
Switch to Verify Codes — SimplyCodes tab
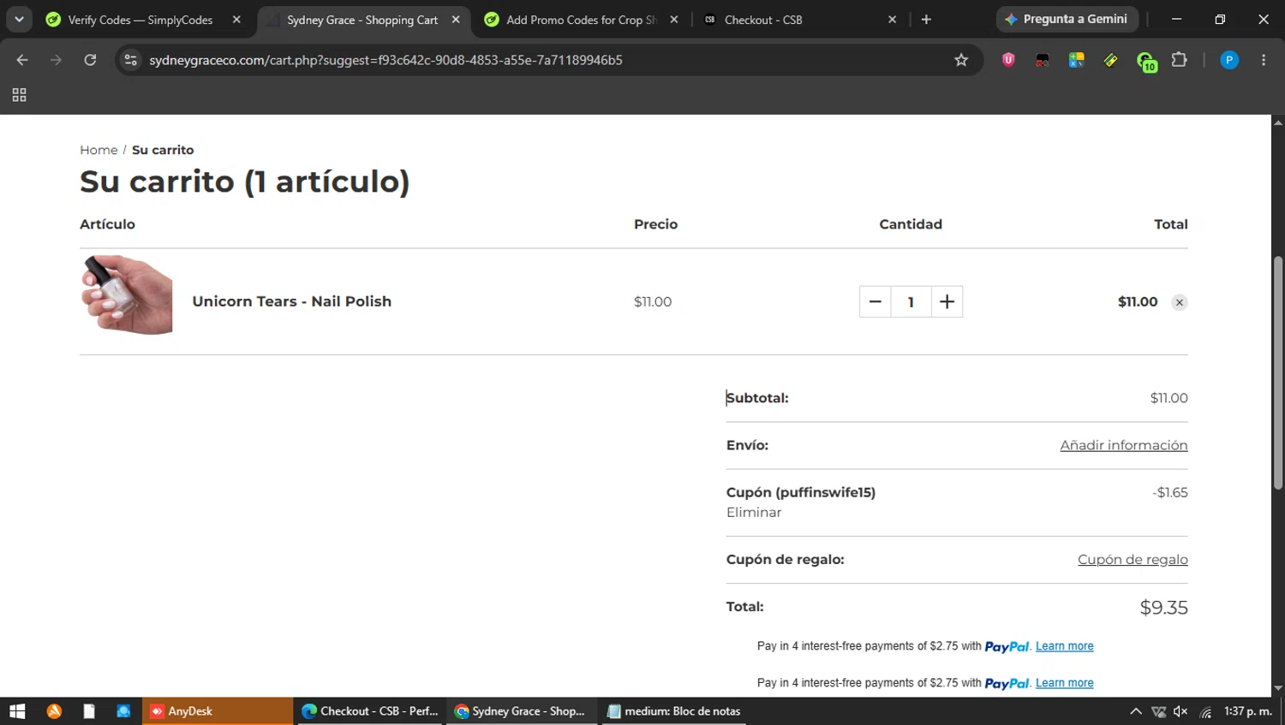pos(141,20)
